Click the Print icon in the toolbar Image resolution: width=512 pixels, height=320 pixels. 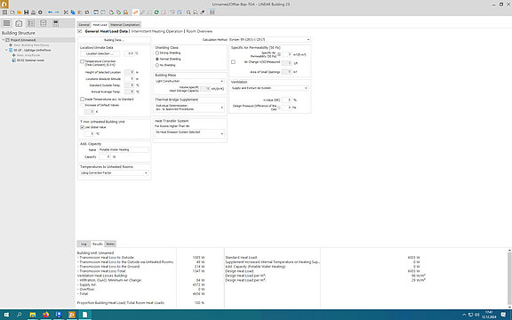[x=33, y=12]
